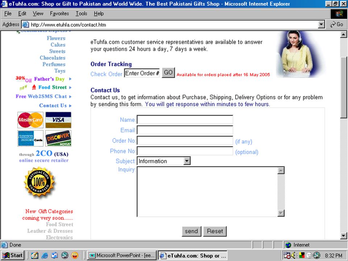348x261 pixels.
Task: Click the task scheduler tray icon
Action: pyautogui.click(x=287, y=256)
